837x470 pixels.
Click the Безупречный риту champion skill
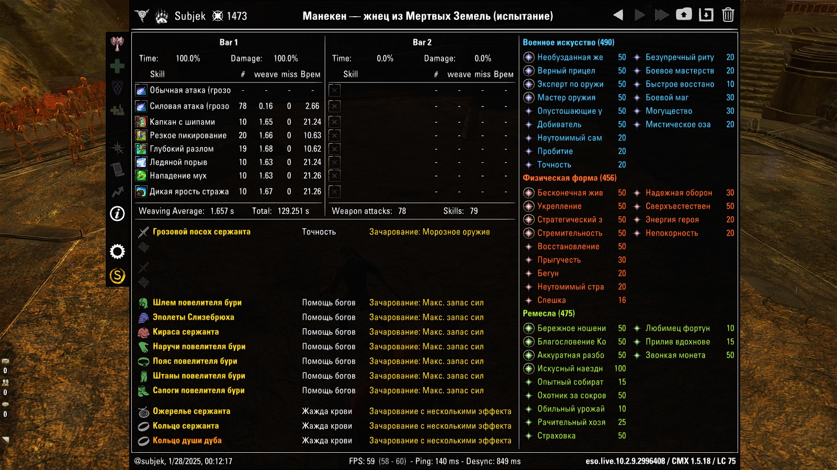coord(680,57)
